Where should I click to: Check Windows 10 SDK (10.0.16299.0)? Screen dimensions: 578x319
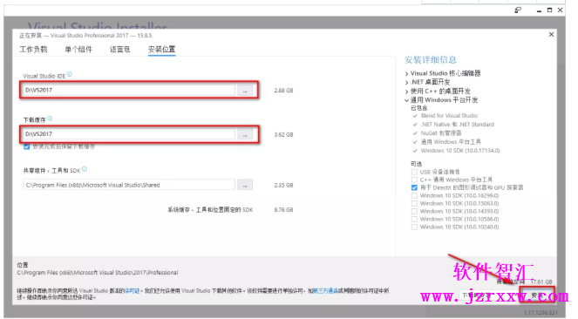[414, 195]
